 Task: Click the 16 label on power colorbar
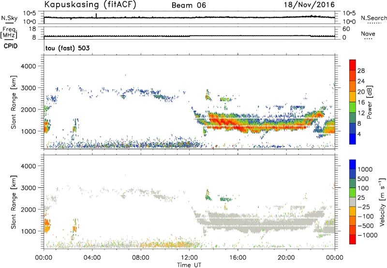361,103
